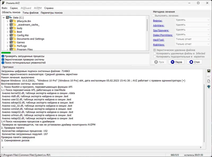Uncheck the Games folder checkbox
The image size is (212, 157).
tap(11, 42)
